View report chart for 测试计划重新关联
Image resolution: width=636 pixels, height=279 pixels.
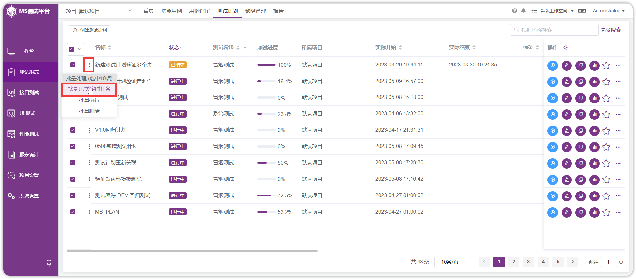(594, 163)
